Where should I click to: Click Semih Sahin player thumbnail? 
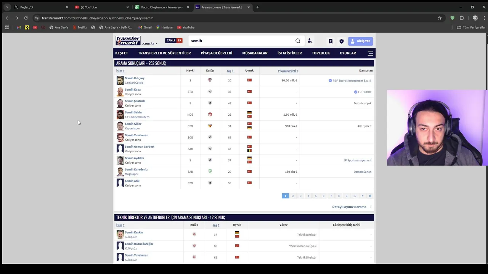[x=120, y=115]
